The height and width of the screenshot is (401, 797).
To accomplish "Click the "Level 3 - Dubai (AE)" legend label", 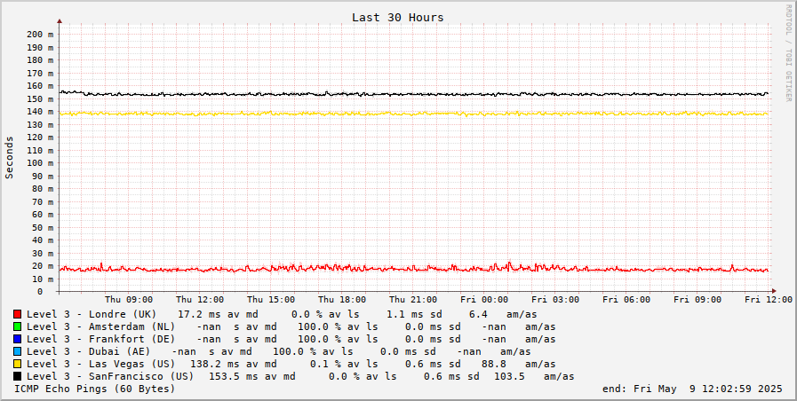I will 89,351.
